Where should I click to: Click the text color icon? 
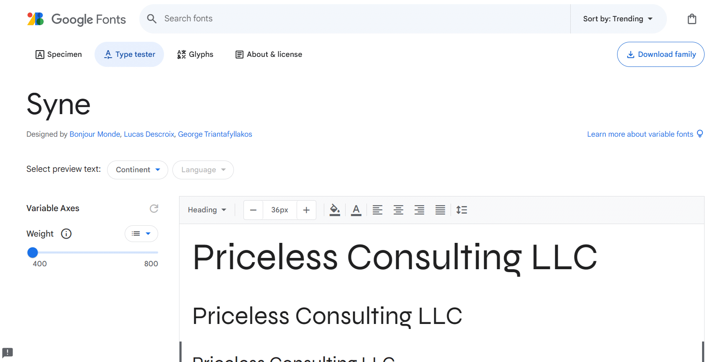click(356, 210)
